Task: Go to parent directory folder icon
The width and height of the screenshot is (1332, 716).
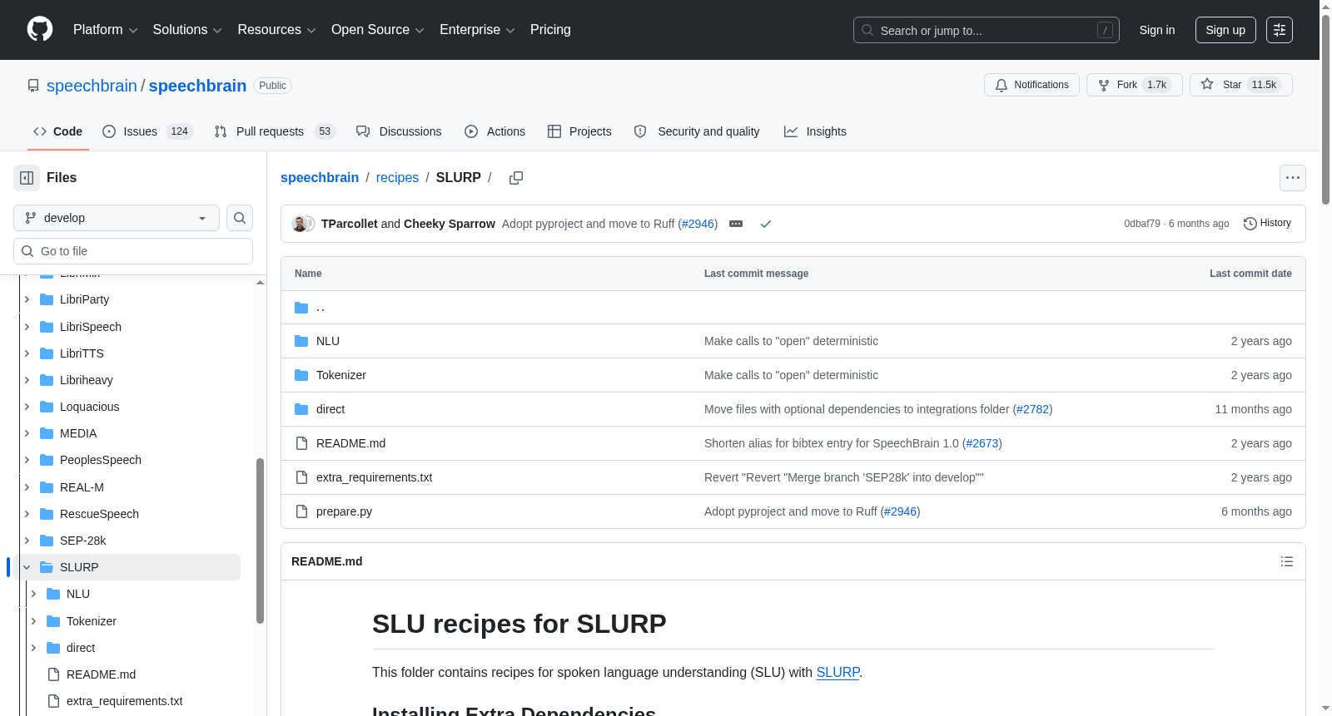Action: pyautogui.click(x=301, y=308)
